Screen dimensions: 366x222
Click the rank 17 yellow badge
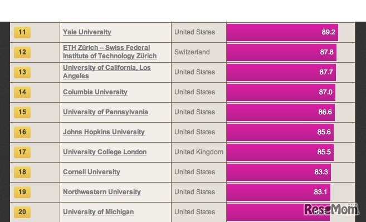[22, 152]
